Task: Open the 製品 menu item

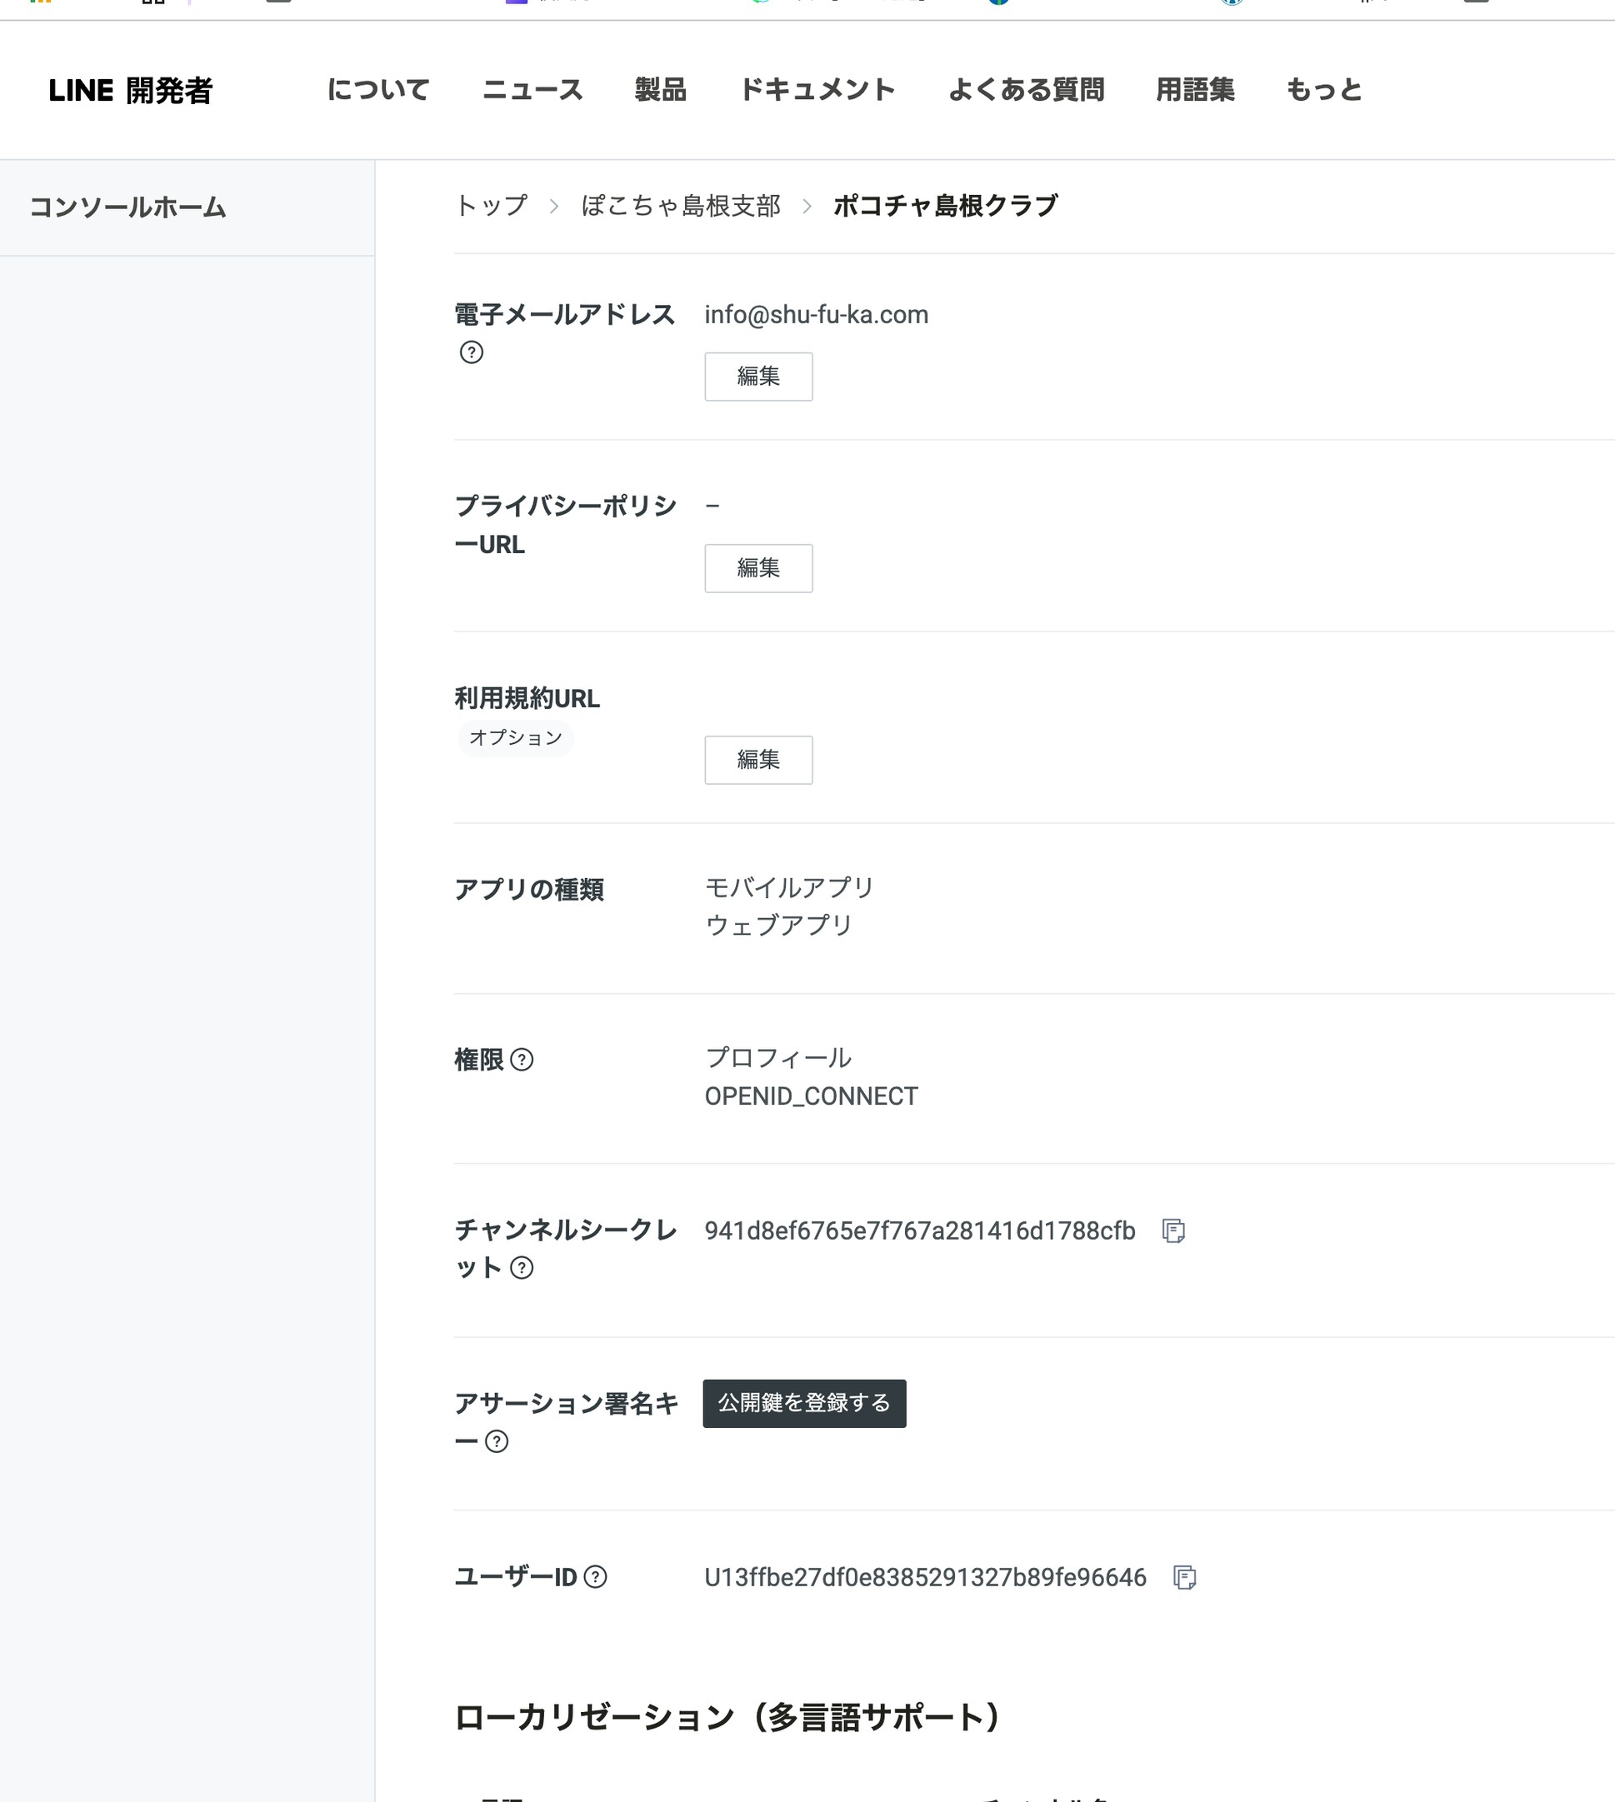Action: pyautogui.click(x=660, y=90)
